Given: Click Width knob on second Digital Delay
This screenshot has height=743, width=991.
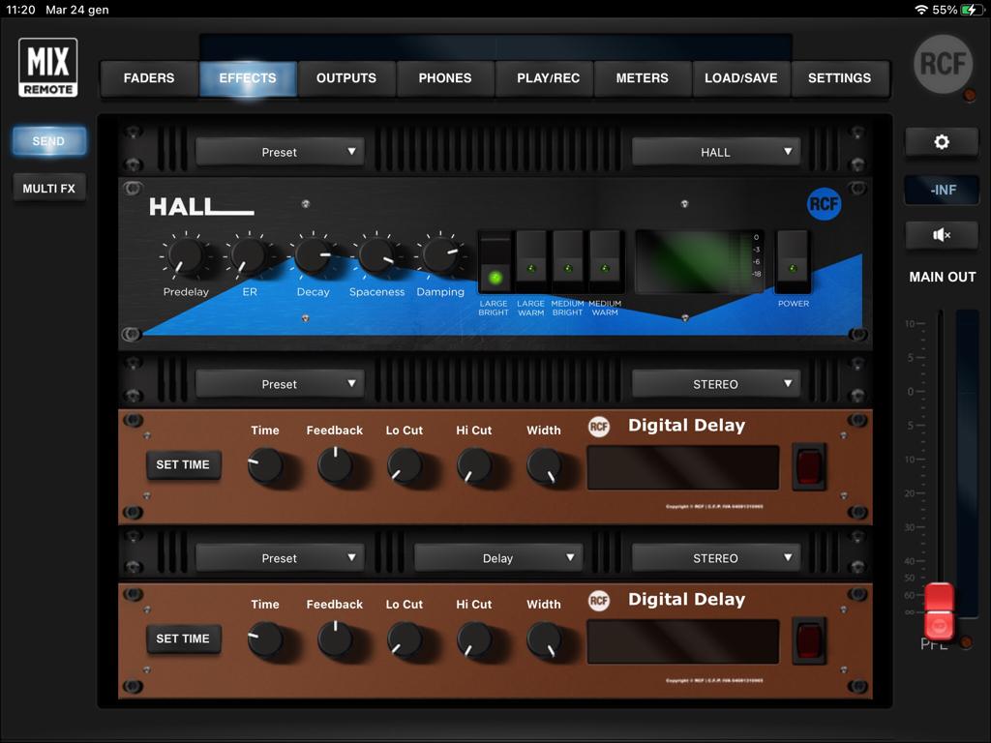Looking at the screenshot, I should click(544, 640).
